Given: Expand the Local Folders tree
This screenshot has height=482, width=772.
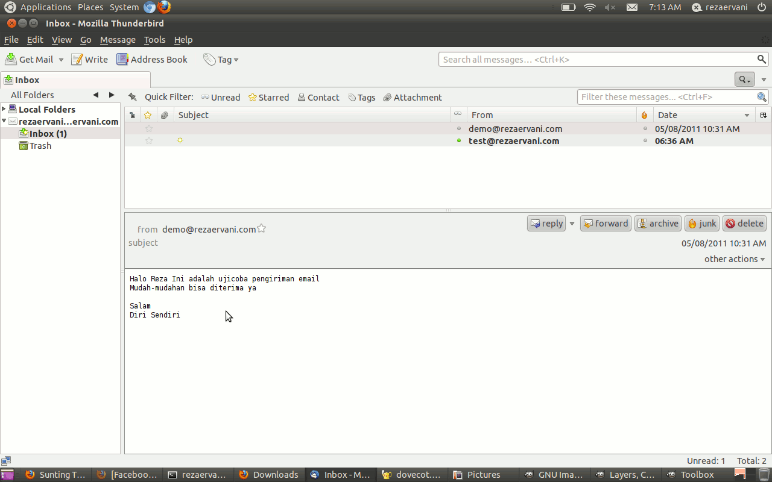Looking at the screenshot, I should tap(4, 109).
